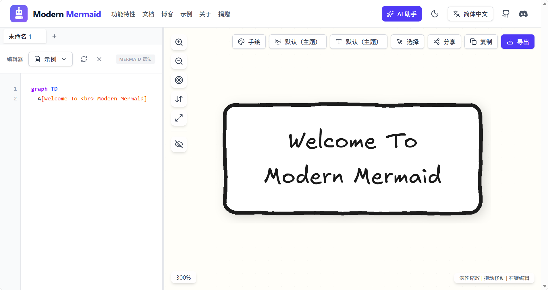Open 示例 nav item in header
Viewport: 548px width, 290px height.
pos(186,14)
